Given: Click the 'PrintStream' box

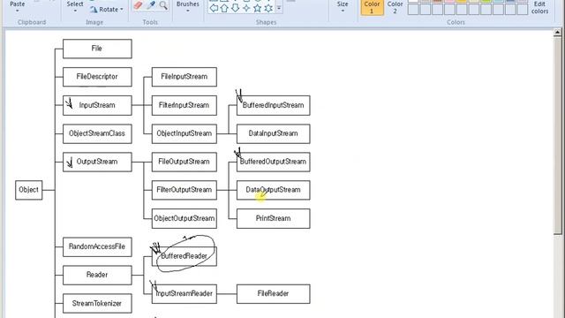Looking at the screenshot, I should (x=273, y=218).
